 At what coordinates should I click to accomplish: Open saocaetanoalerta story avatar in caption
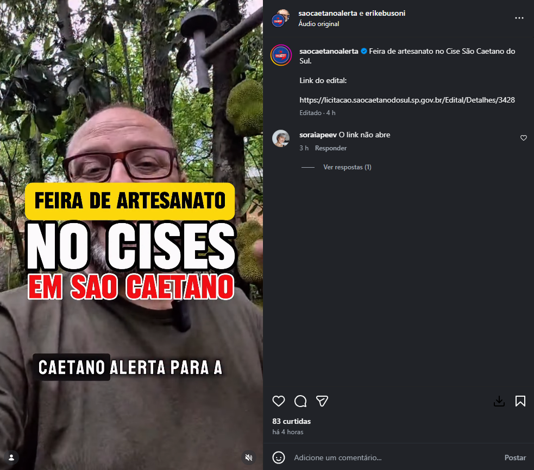[281, 55]
